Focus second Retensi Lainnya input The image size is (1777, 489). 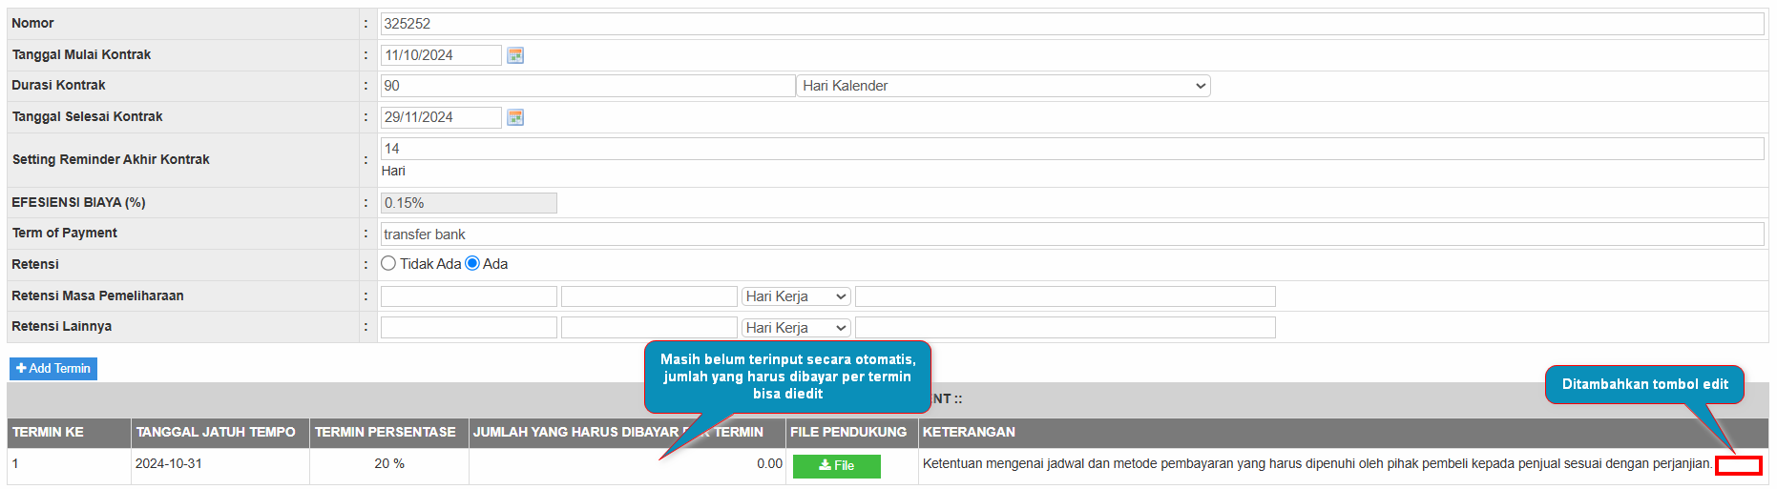coord(649,328)
